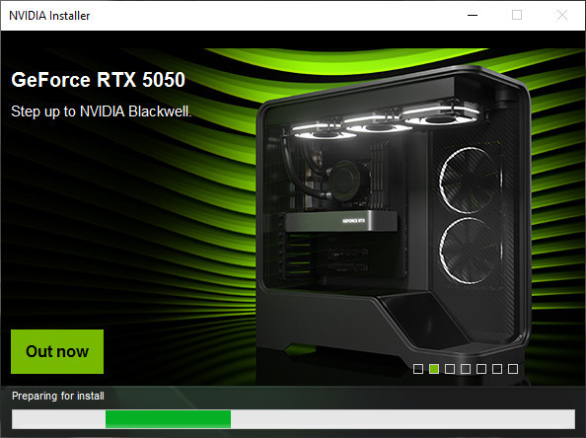Jump to the third slide indicator square

tap(450, 369)
